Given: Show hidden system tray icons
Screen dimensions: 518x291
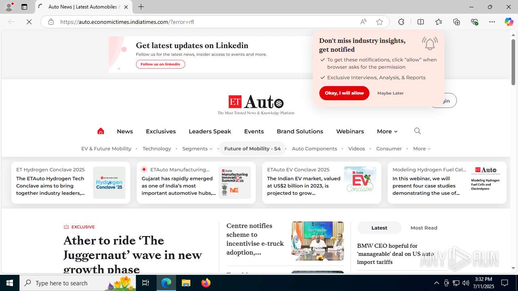Looking at the screenshot, I should [x=436, y=283].
